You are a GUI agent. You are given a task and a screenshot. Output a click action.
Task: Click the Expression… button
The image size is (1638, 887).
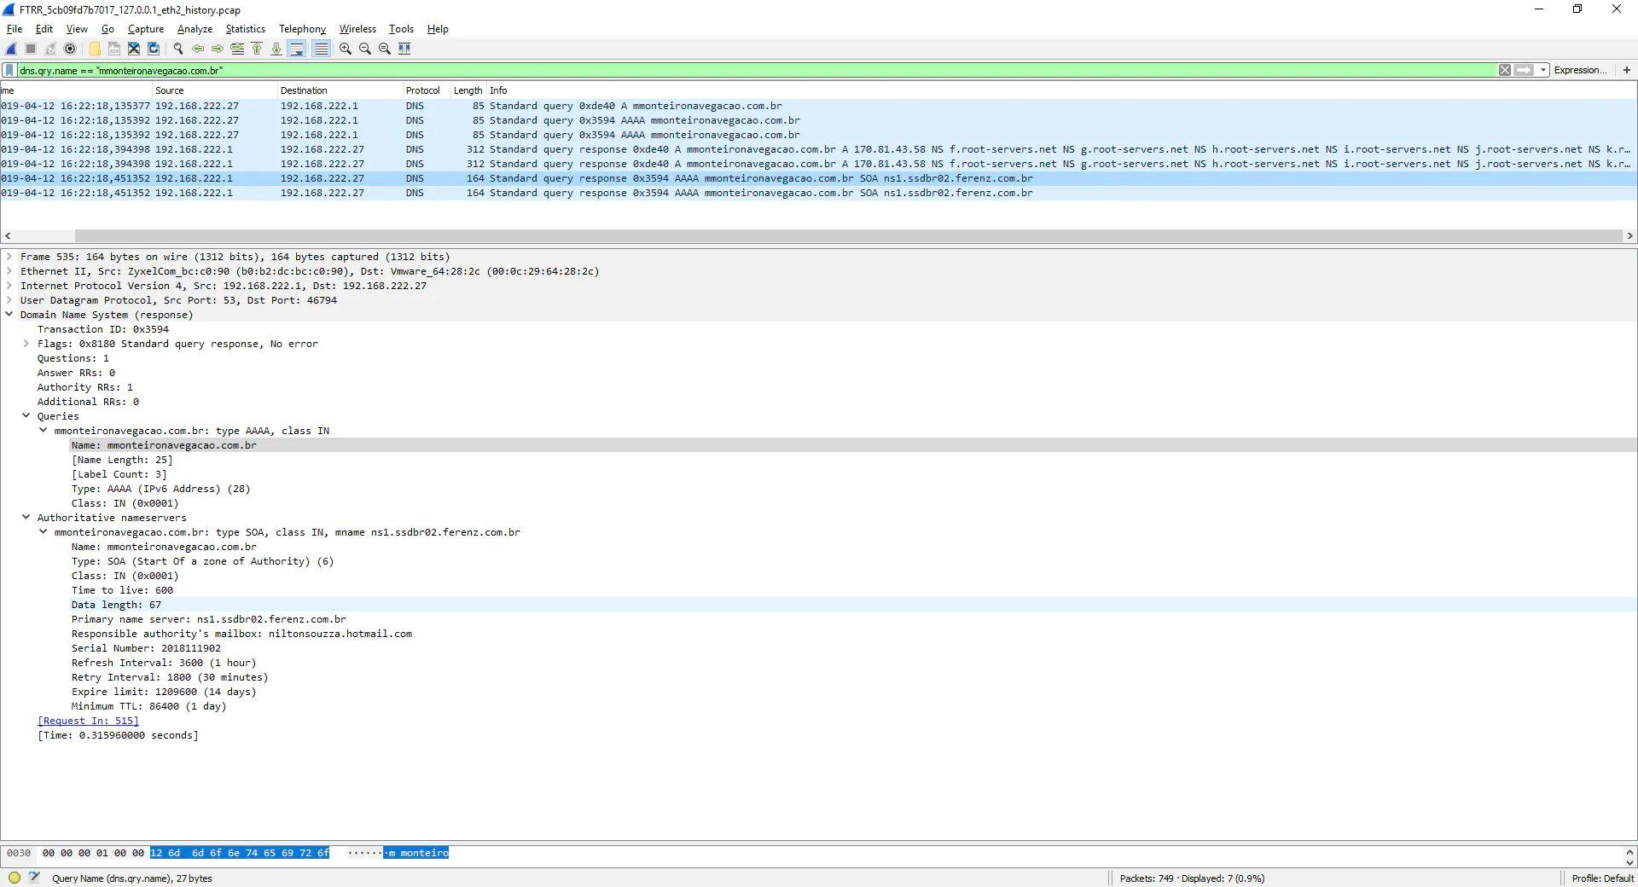(x=1580, y=71)
